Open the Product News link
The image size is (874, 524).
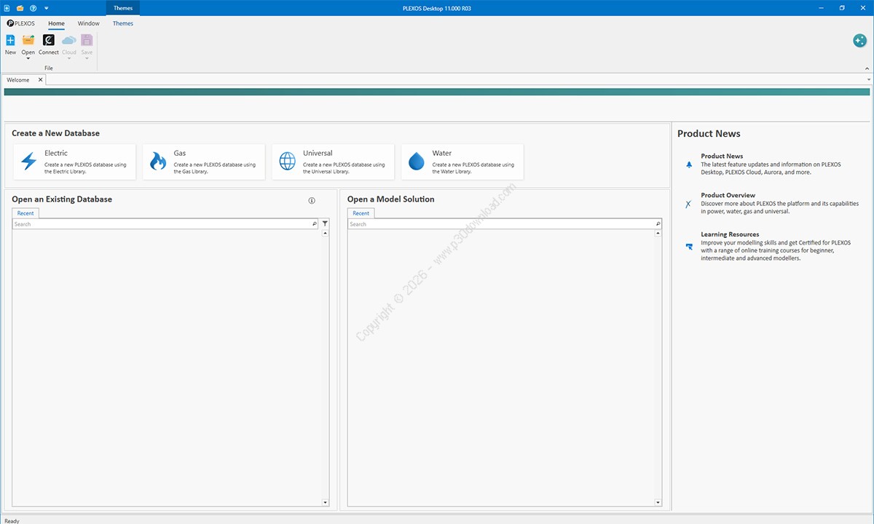[x=722, y=156]
